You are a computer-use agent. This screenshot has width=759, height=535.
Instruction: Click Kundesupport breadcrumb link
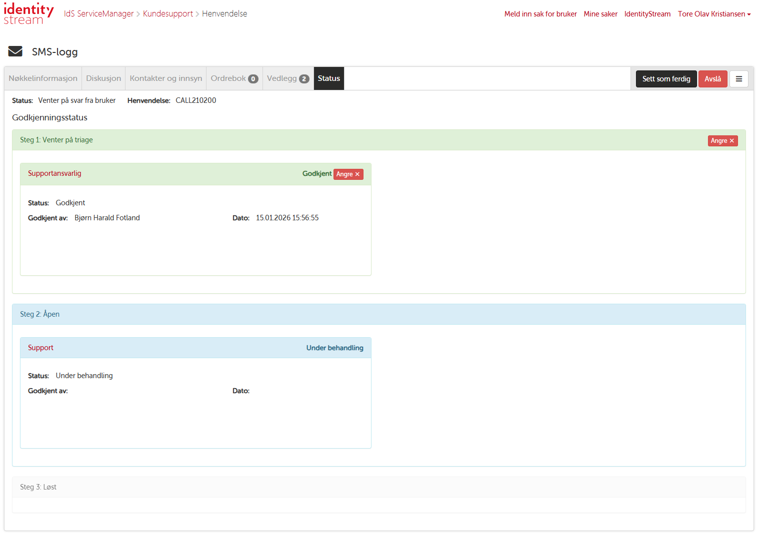[167, 14]
